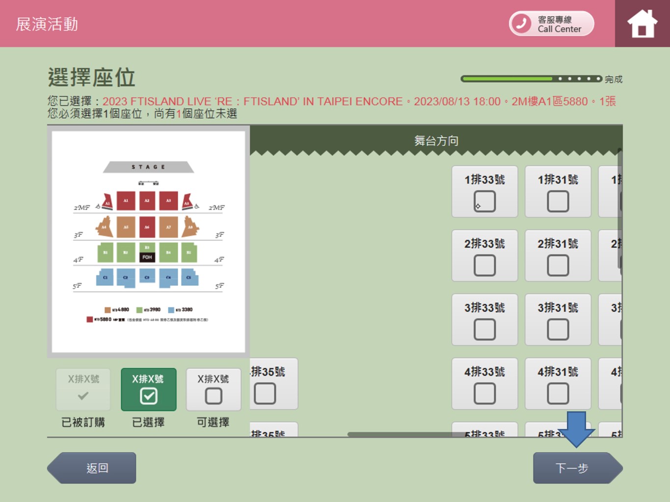Open the venue seating map thumbnail
The height and width of the screenshot is (502, 670).
(148, 242)
